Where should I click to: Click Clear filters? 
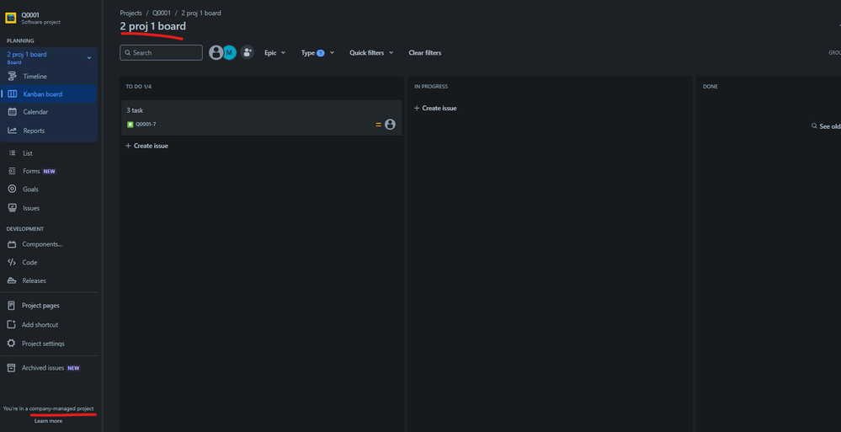coord(425,52)
